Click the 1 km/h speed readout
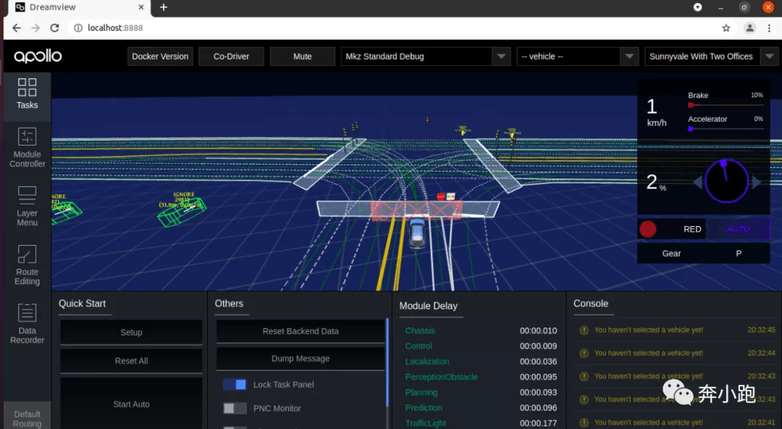Image resolution: width=782 pixels, height=429 pixels. [656, 112]
